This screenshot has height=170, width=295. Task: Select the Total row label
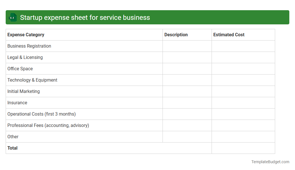coord(12,148)
